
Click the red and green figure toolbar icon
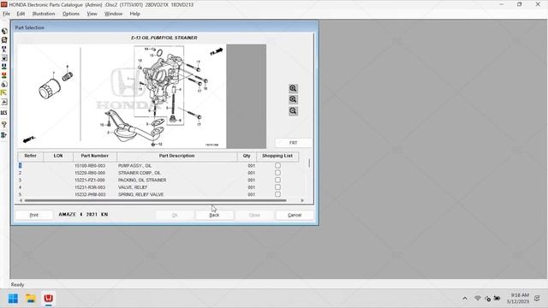tap(4, 75)
